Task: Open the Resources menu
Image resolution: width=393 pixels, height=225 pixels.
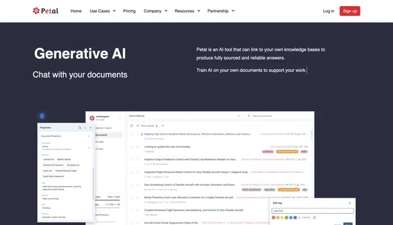Action: pyautogui.click(x=184, y=11)
